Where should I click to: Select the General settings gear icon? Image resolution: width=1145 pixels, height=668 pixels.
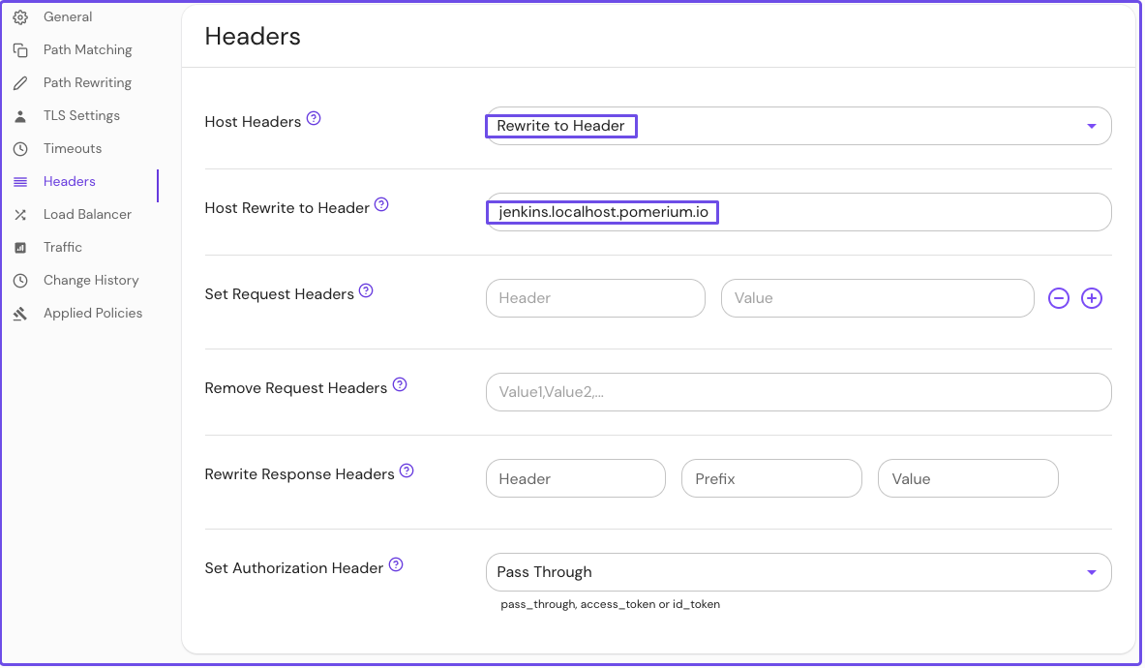(19, 16)
